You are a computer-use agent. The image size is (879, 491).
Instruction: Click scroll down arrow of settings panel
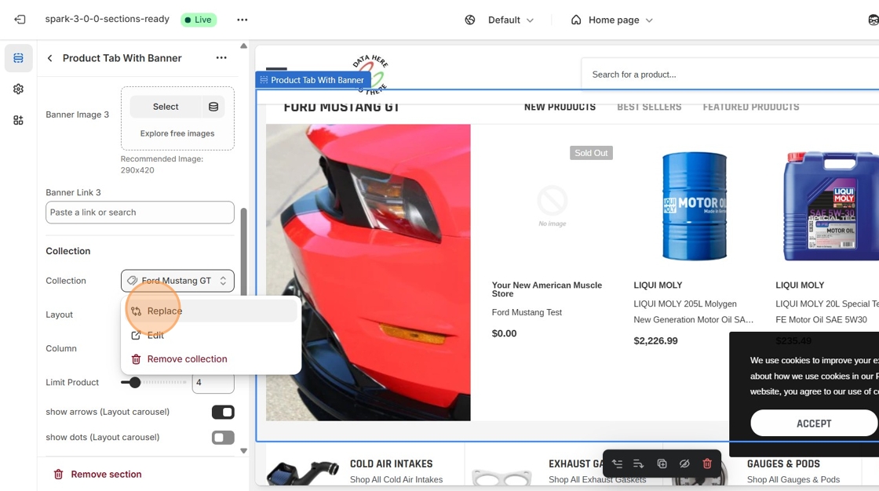coord(243,451)
